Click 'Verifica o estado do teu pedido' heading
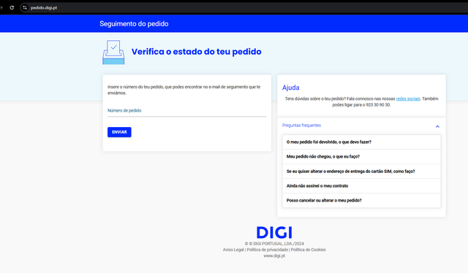 point(197,52)
